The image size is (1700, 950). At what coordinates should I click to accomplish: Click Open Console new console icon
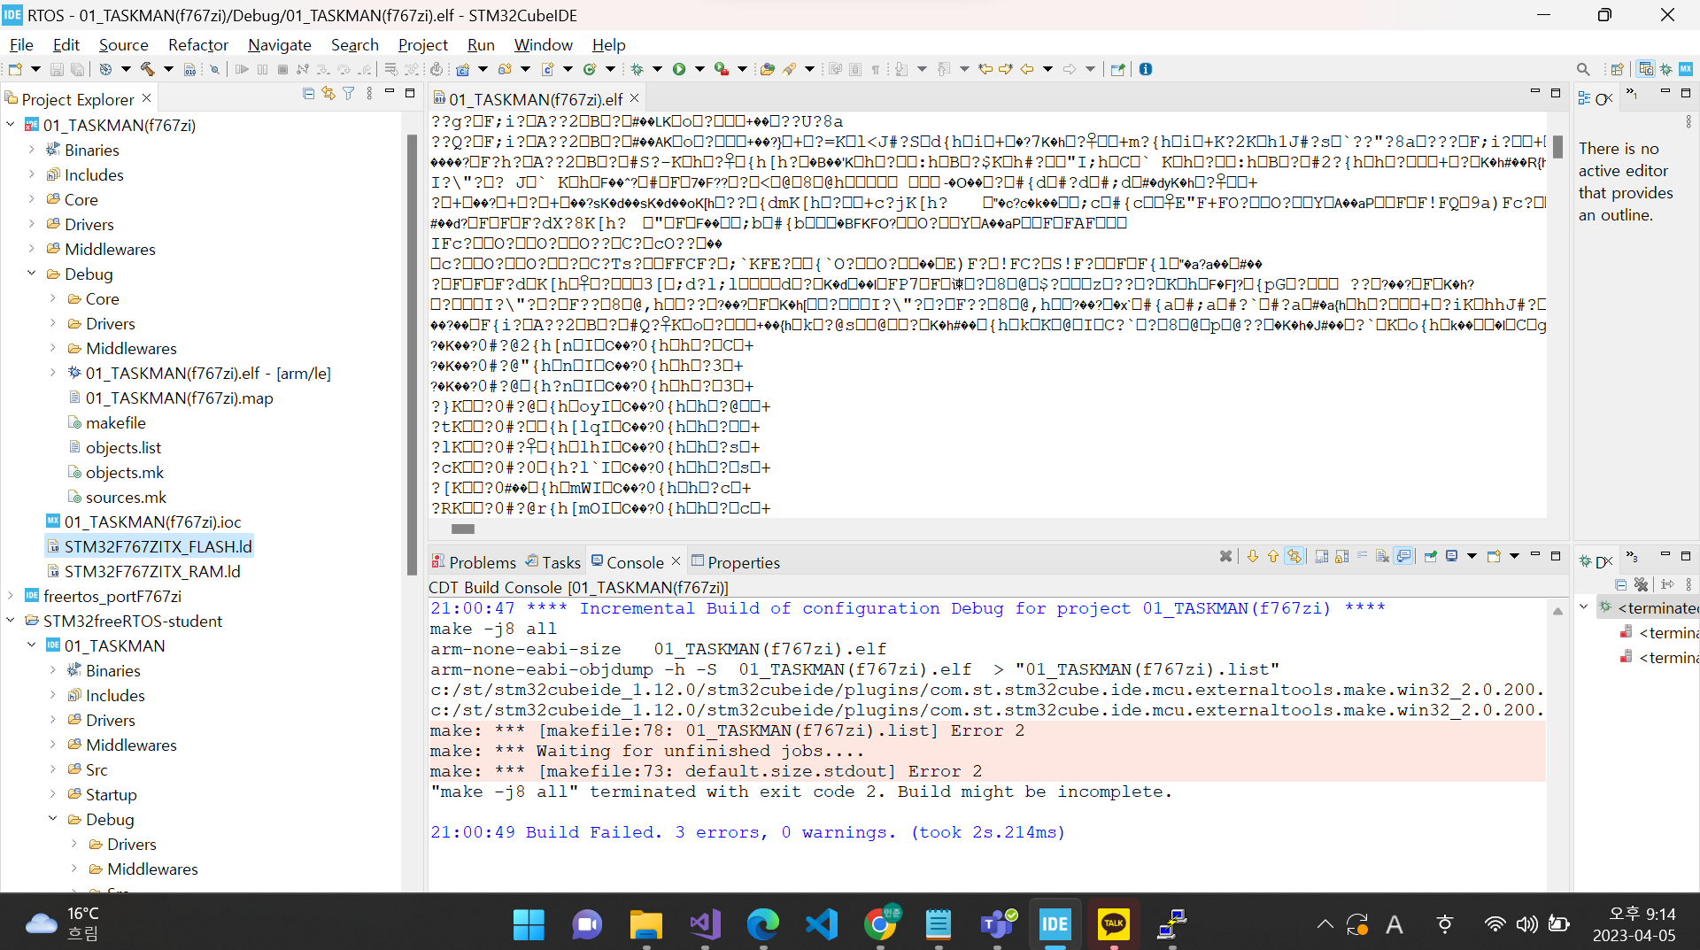1495,556
